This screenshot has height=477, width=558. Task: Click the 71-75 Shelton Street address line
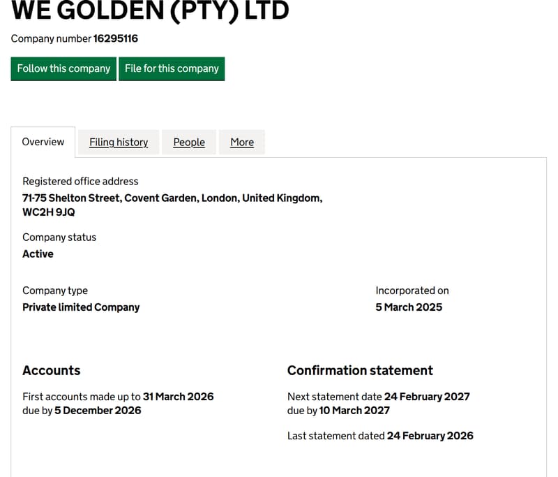pos(172,198)
